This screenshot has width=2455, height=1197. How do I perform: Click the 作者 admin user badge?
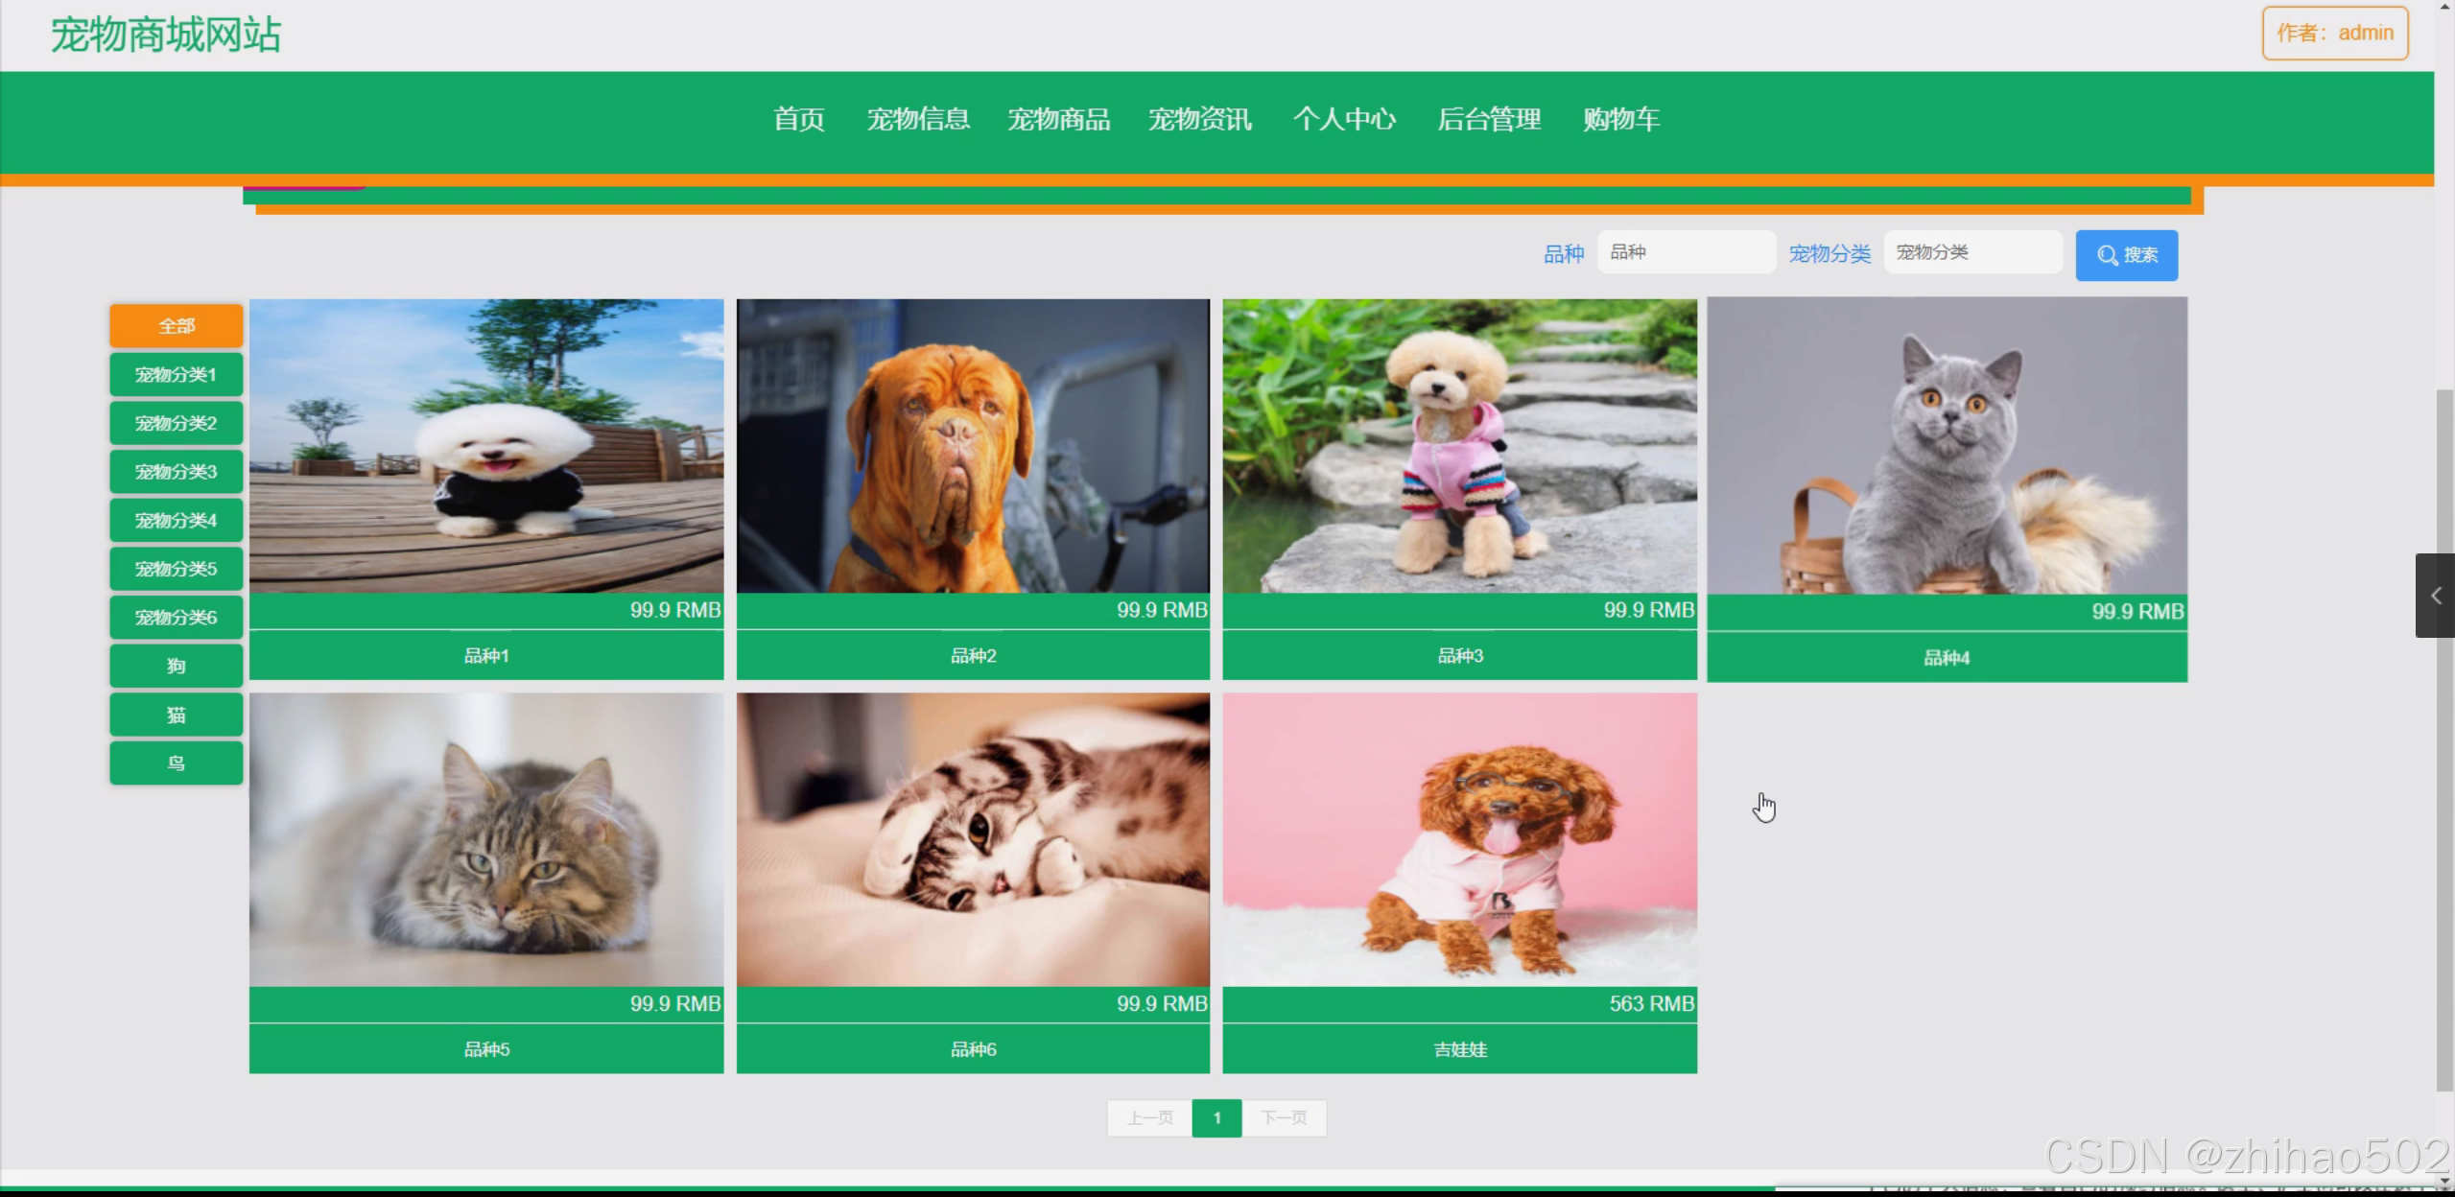(2334, 34)
